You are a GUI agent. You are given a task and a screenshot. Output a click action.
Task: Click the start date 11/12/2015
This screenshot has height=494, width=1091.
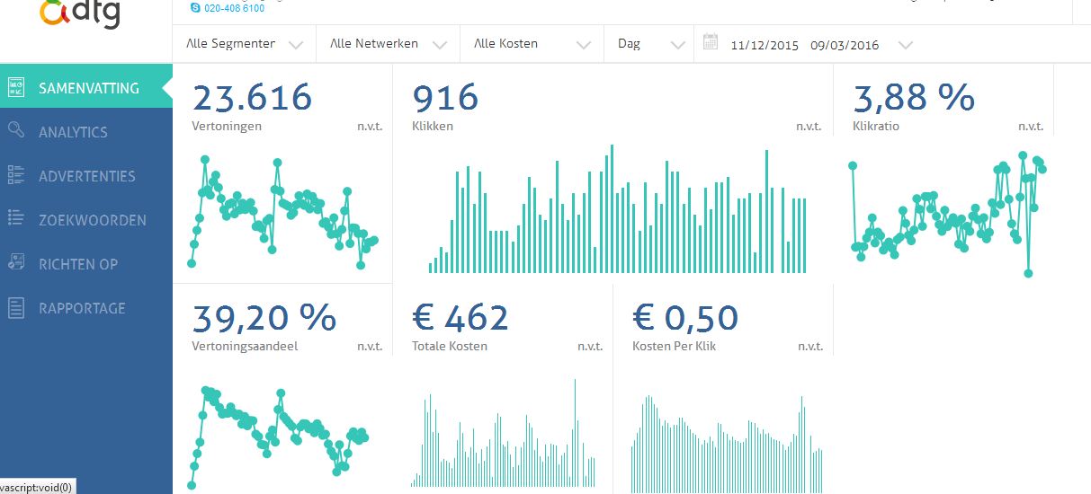(765, 45)
